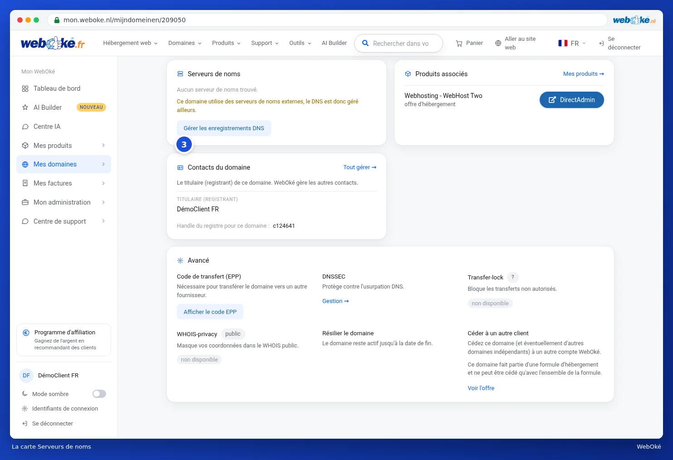Click the Transfer-lock question mark help icon
Screen dimensions: 673x460
(x=513, y=277)
